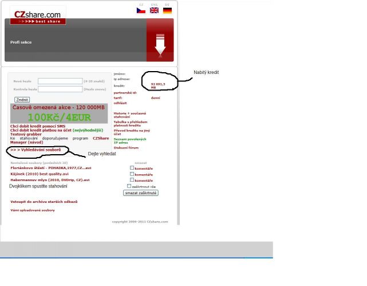Open Převod kreditu na jiný účet
Viewport: 367px width, 286px height.
[132, 132]
